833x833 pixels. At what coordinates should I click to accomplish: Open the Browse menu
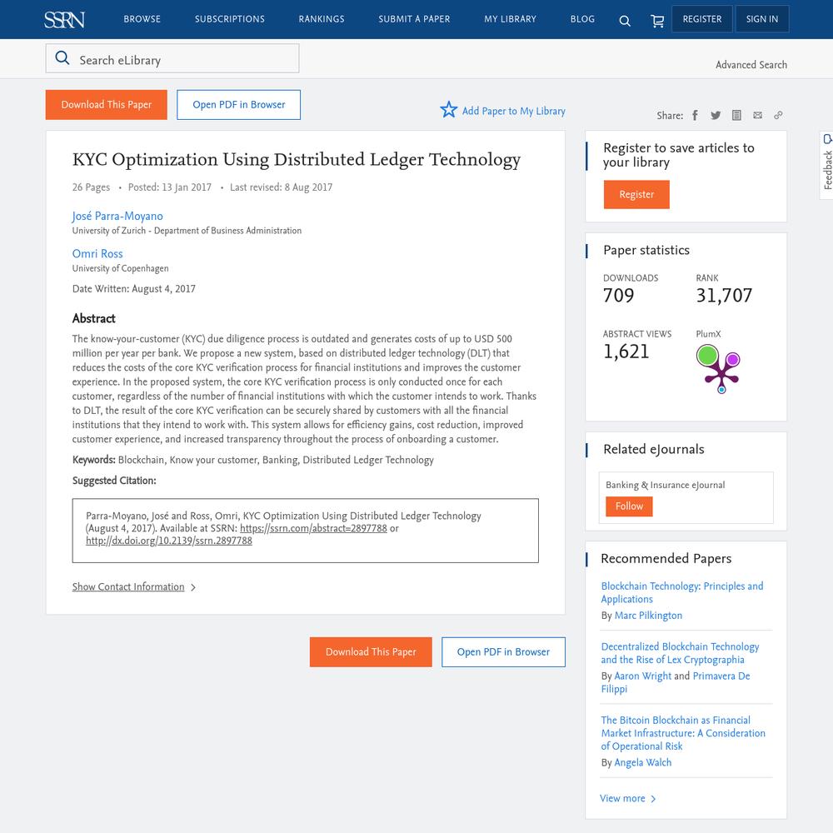click(142, 19)
